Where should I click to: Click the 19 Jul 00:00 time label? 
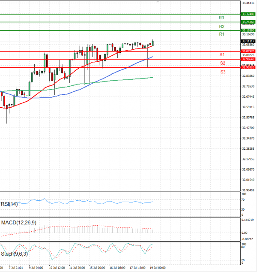tap(158, 268)
